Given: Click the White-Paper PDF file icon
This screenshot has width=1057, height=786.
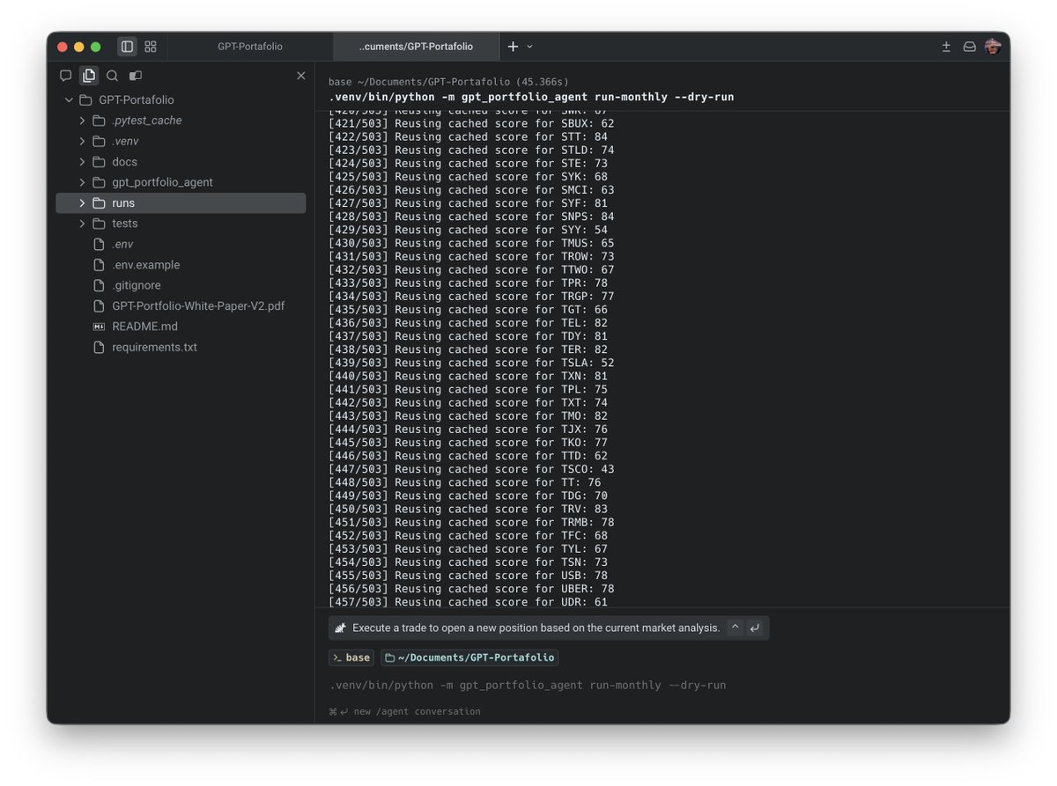Looking at the screenshot, I should point(99,306).
